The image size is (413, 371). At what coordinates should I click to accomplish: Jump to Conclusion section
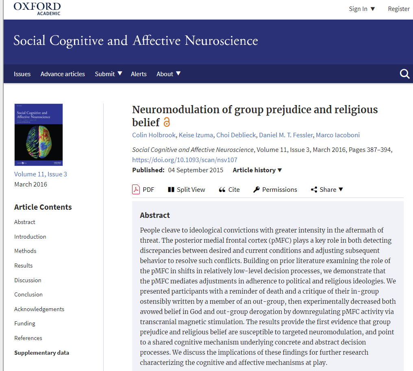tap(28, 294)
